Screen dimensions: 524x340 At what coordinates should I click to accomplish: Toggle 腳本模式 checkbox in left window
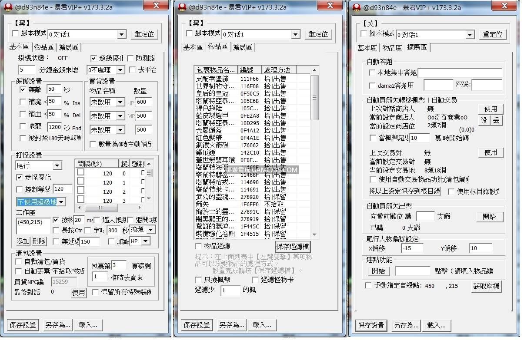[16, 33]
